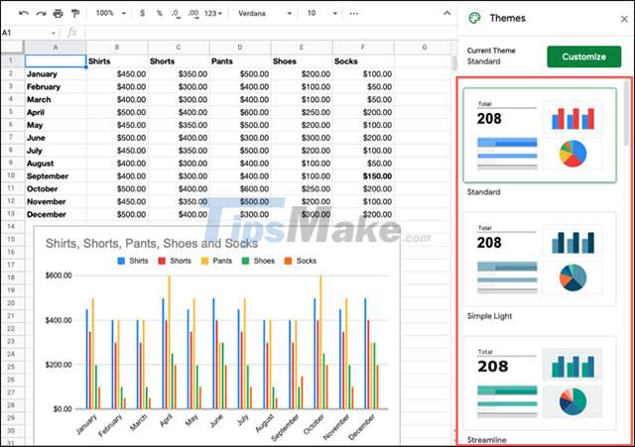Click the Shorts header cell
The image size is (635, 447).
click(x=179, y=61)
